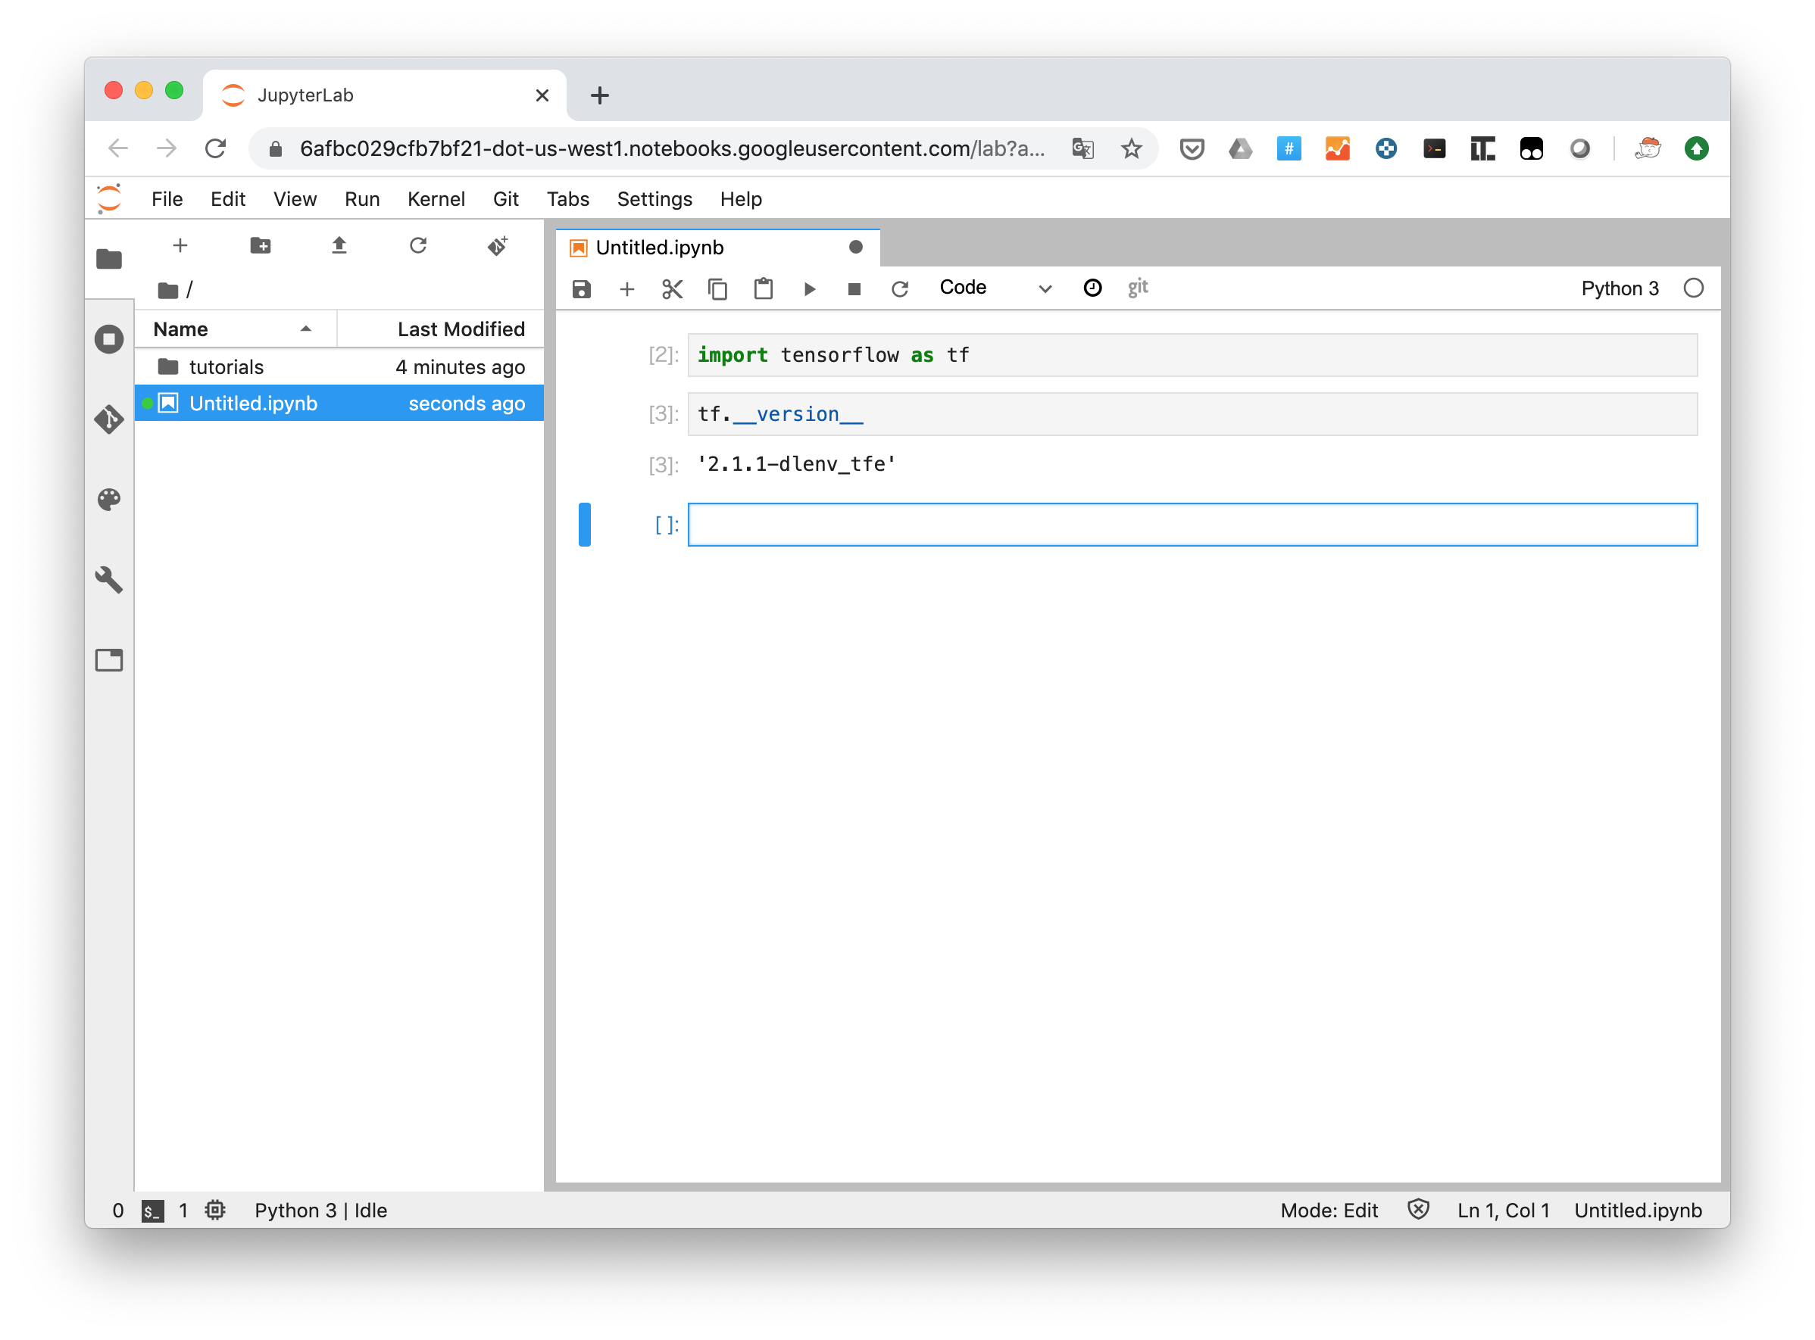Save the notebook with the floppy disk icon
This screenshot has height=1340, width=1815.
[x=581, y=288]
